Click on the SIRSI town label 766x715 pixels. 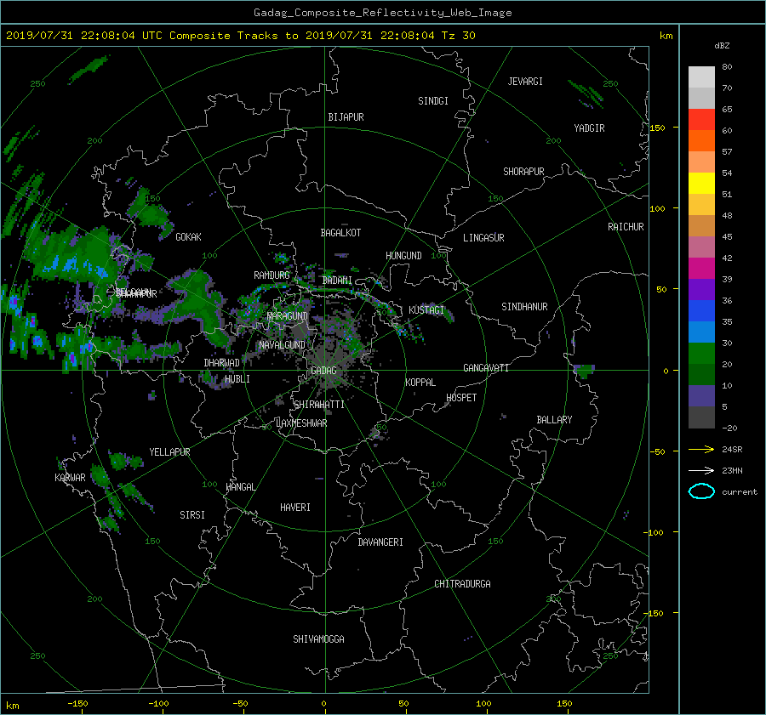pyautogui.click(x=192, y=515)
